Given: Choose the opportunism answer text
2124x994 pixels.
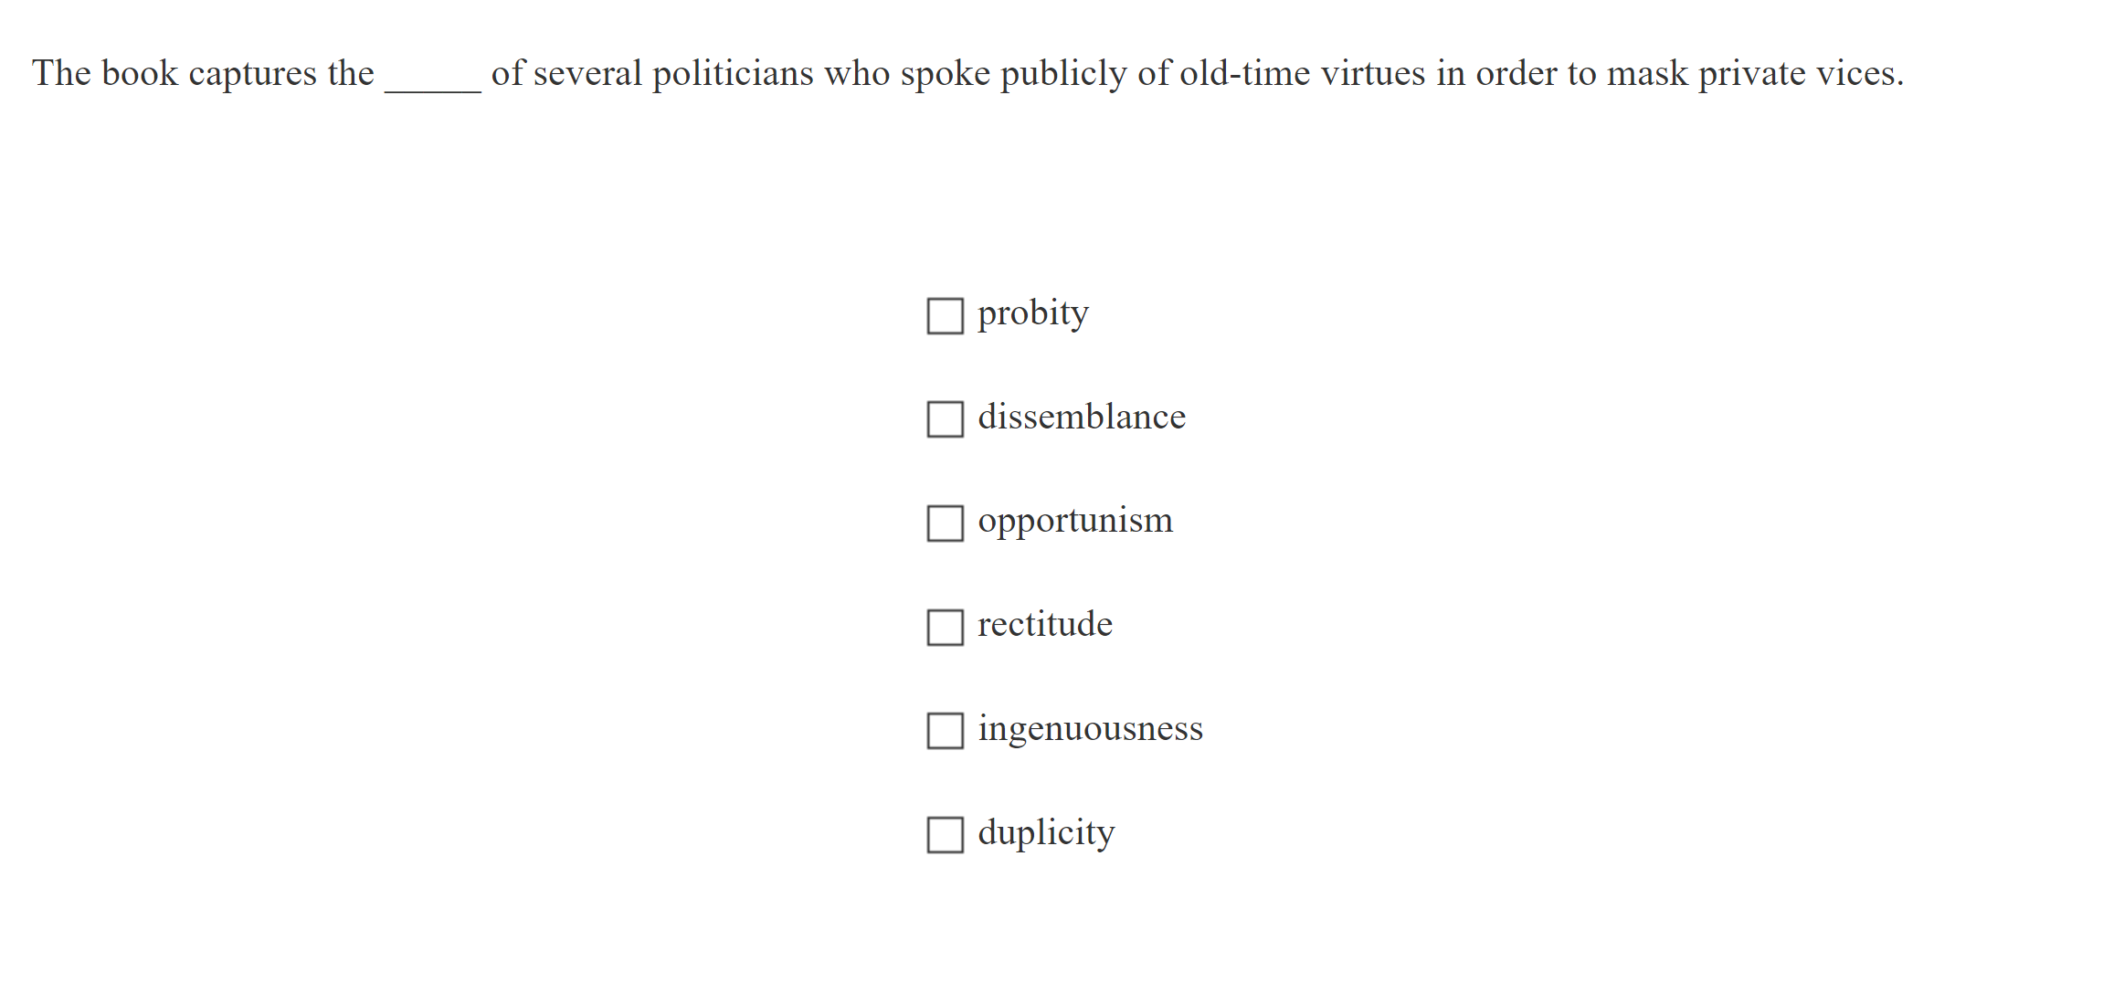Looking at the screenshot, I should [x=1074, y=522].
